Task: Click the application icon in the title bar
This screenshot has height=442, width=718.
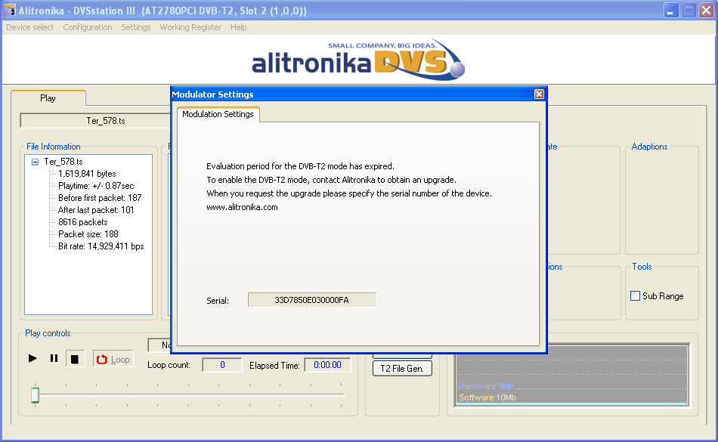Action: pyautogui.click(x=9, y=10)
